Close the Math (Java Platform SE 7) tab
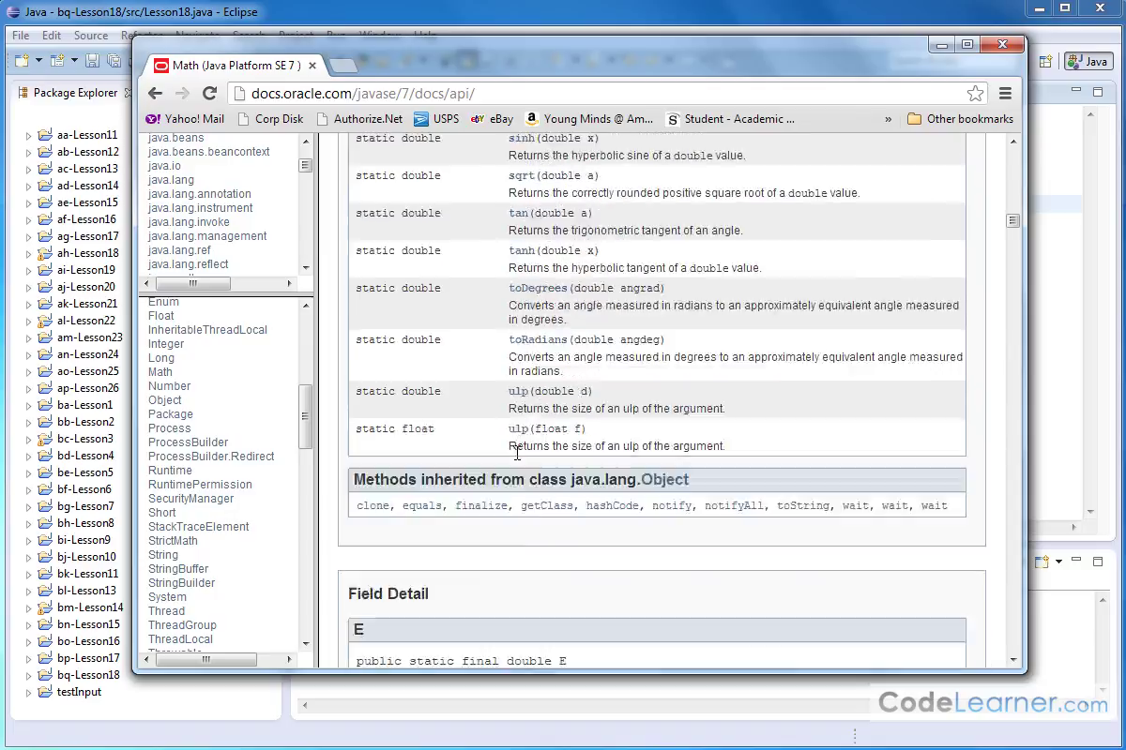 tap(313, 66)
